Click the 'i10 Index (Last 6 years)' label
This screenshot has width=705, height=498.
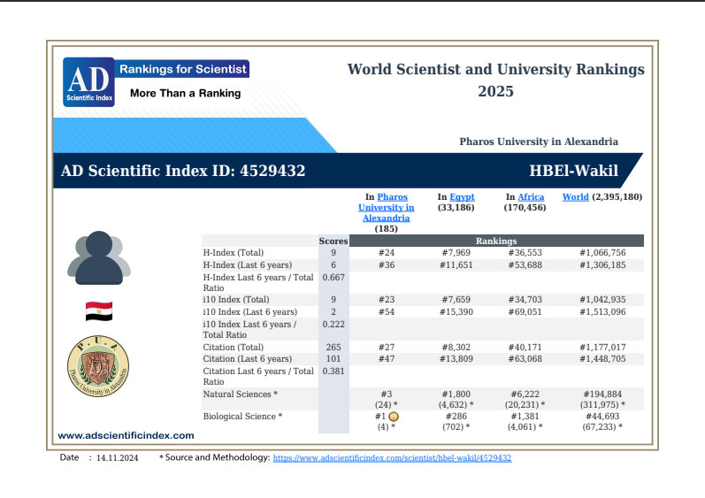point(250,312)
